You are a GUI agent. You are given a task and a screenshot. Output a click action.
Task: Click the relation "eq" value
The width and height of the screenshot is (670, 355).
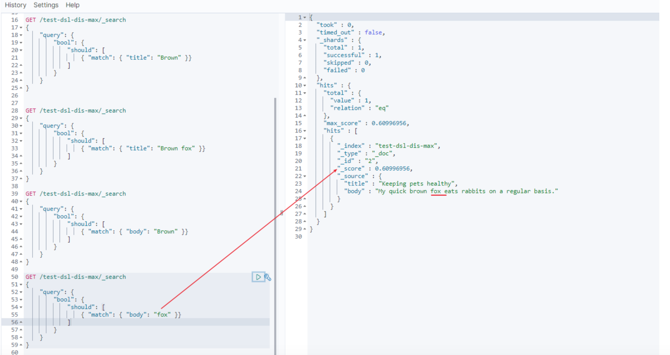[382, 108]
